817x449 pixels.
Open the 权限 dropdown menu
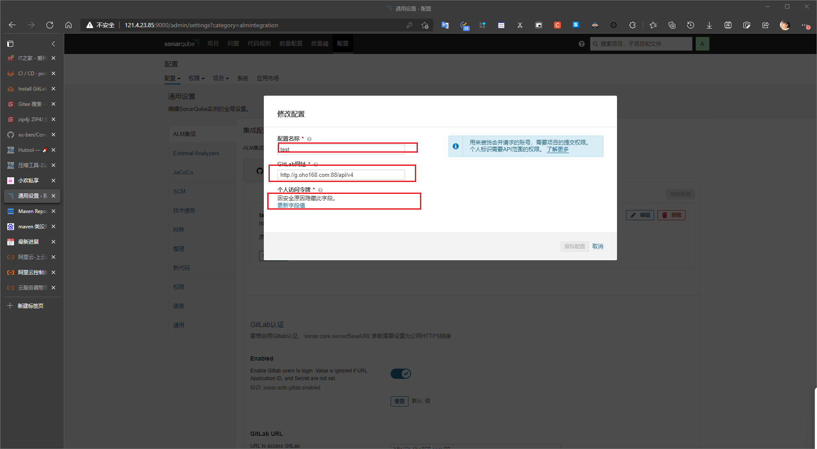196,78
